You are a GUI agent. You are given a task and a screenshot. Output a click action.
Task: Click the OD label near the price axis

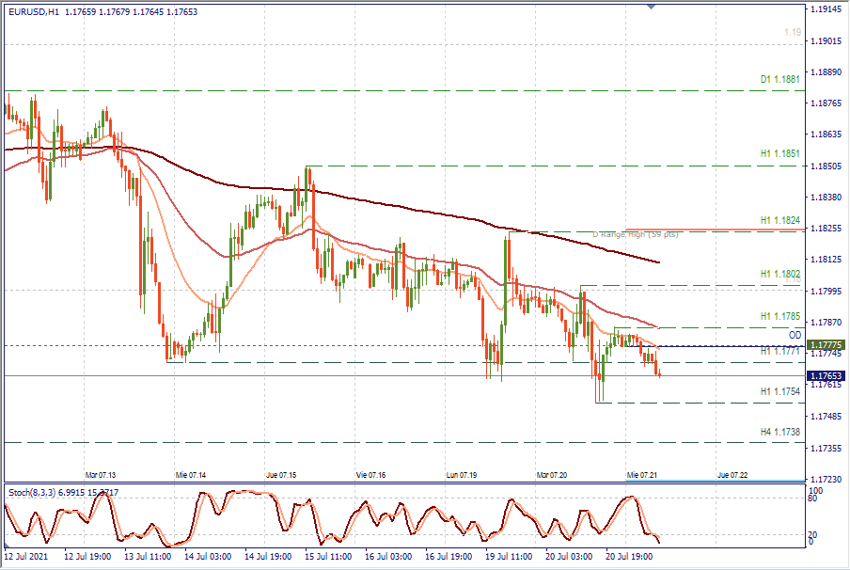795,335
